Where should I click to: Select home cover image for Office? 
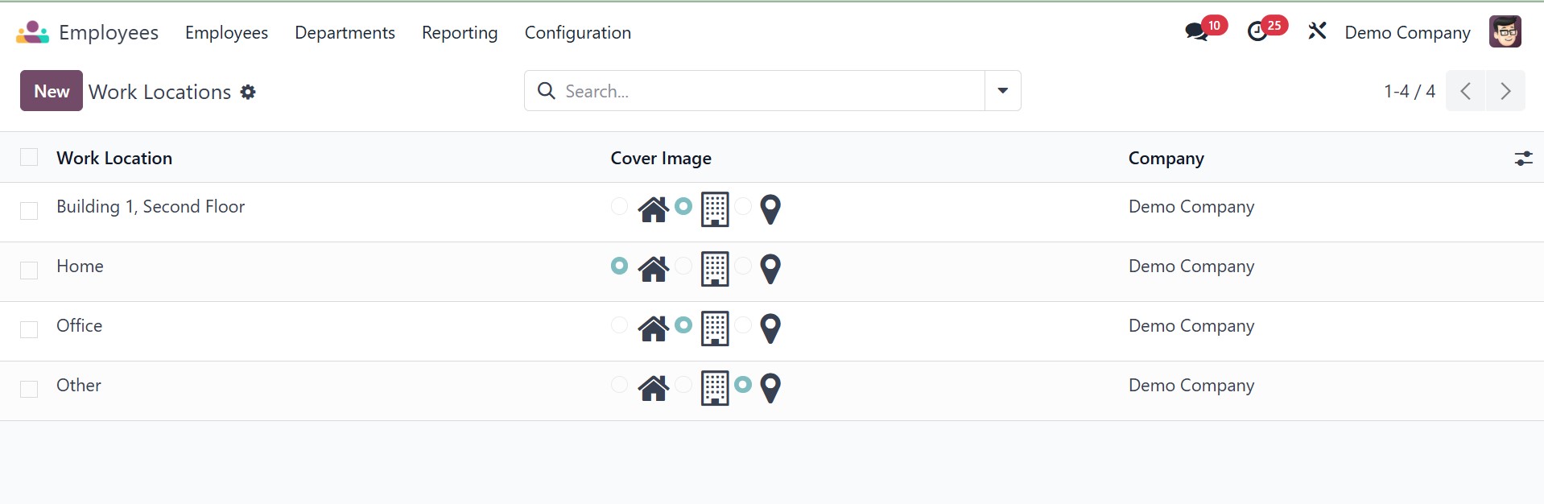tap(620, 325)
